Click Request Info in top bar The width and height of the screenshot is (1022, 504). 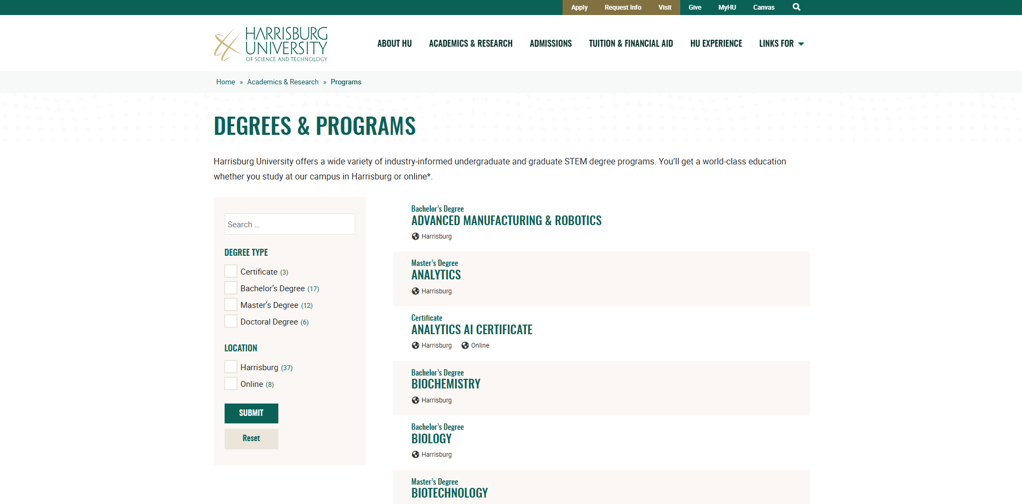click(623, 8)
